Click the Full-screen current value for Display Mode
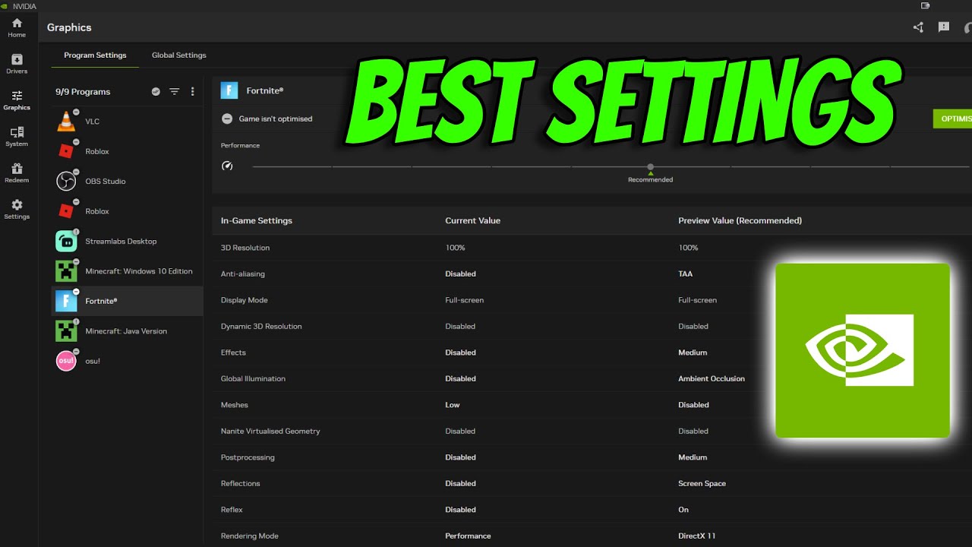This screenshot has width=972, height=547. 464,300
